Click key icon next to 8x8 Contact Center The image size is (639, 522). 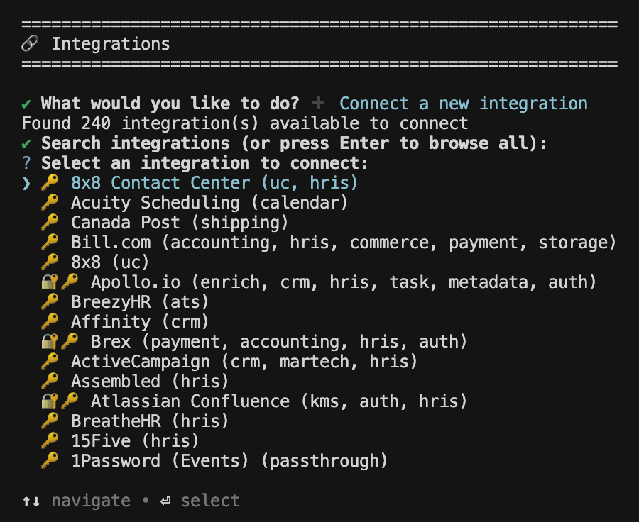(50, 182)
